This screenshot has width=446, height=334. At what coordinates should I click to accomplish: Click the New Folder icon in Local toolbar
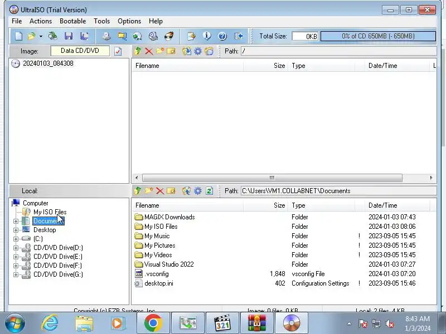click(x=149, y=190)
